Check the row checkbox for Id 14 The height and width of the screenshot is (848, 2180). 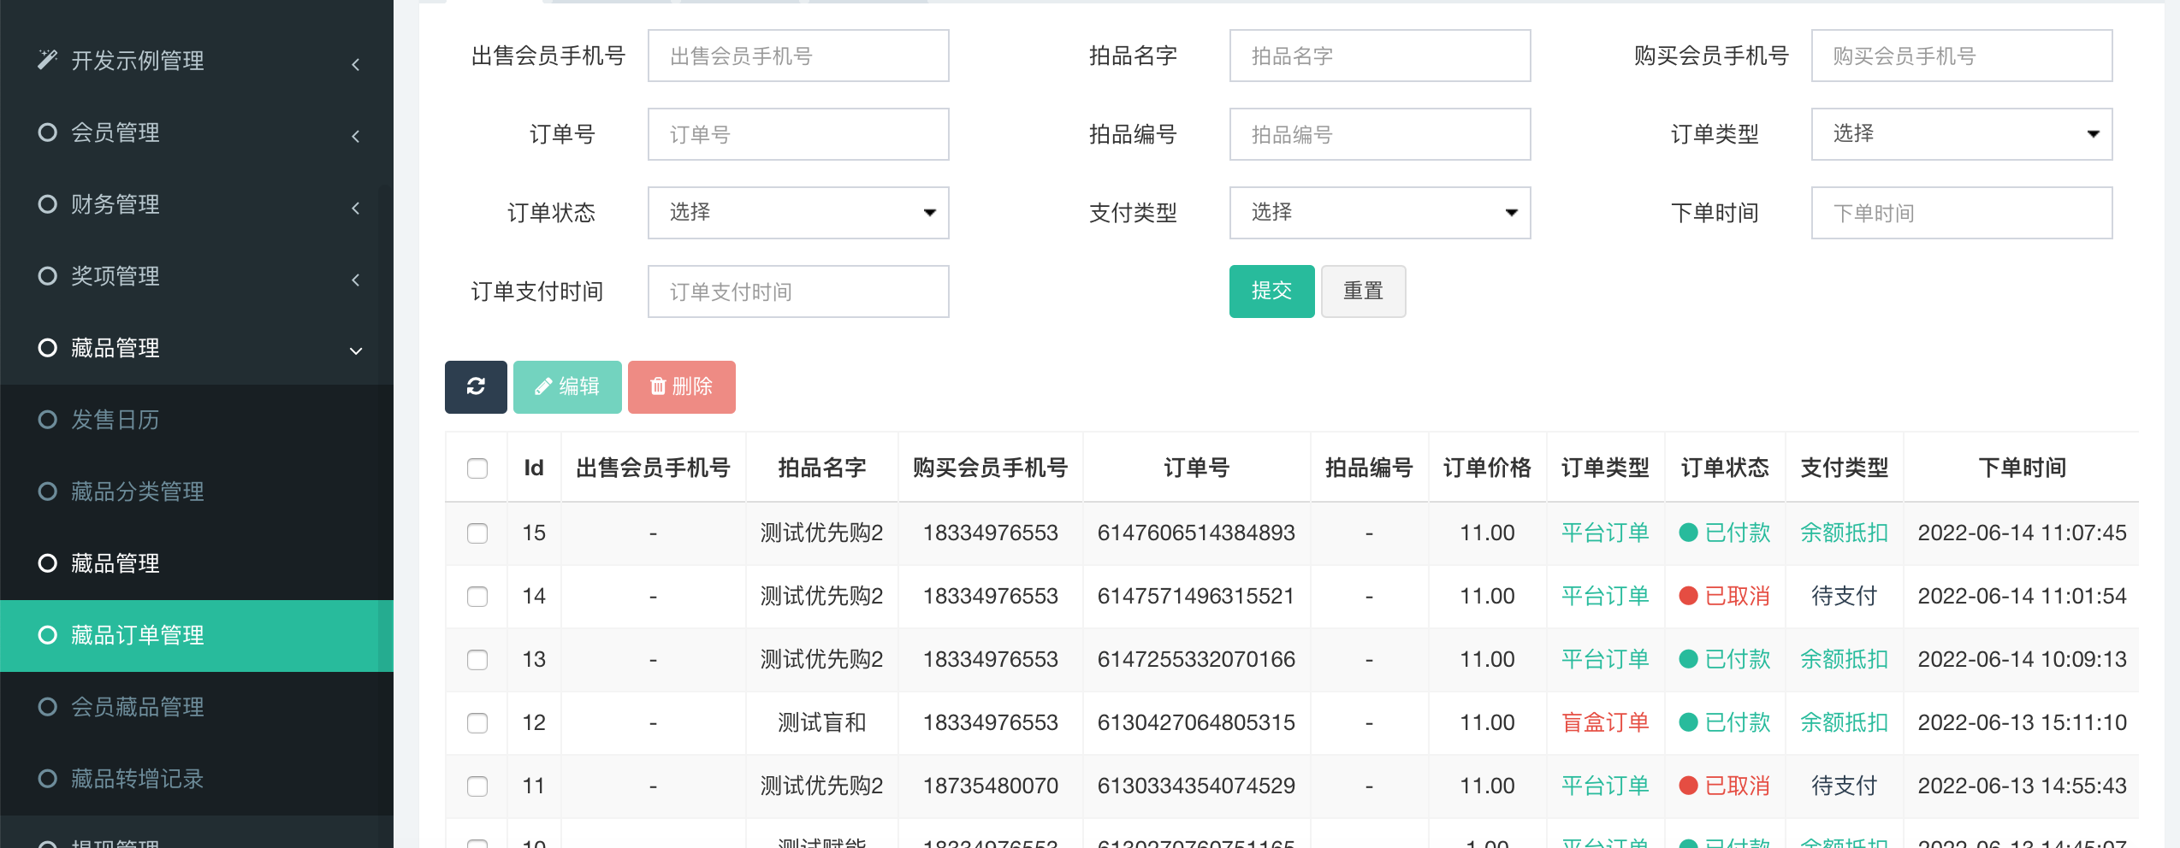point(477,597)
